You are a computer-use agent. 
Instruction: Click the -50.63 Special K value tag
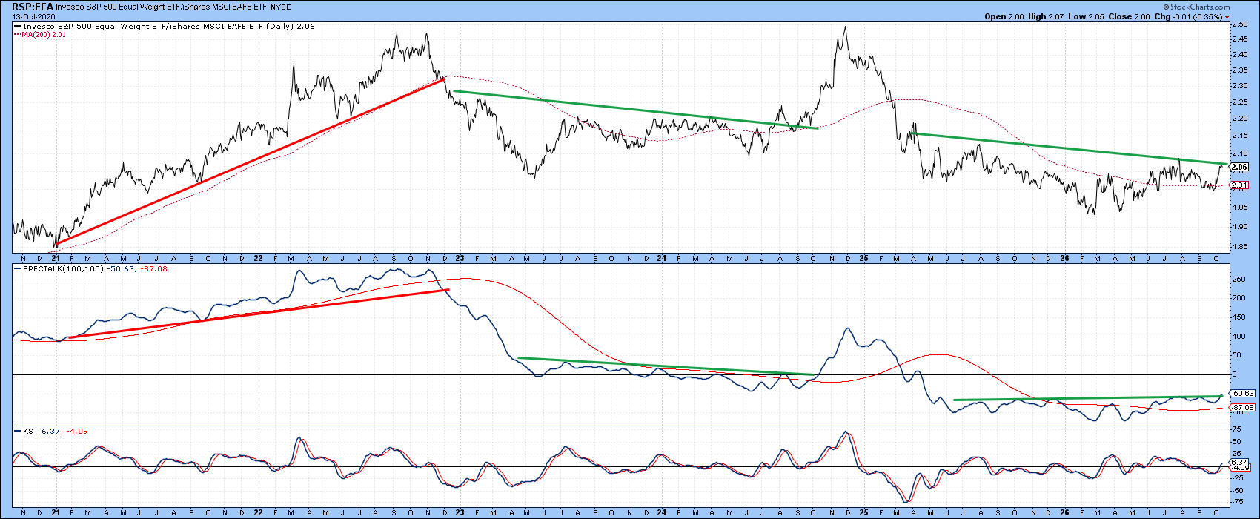coord(1241,393)
